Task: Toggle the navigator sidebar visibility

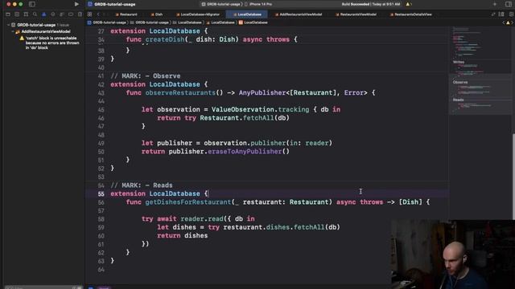Action: [x=32, y=4]
